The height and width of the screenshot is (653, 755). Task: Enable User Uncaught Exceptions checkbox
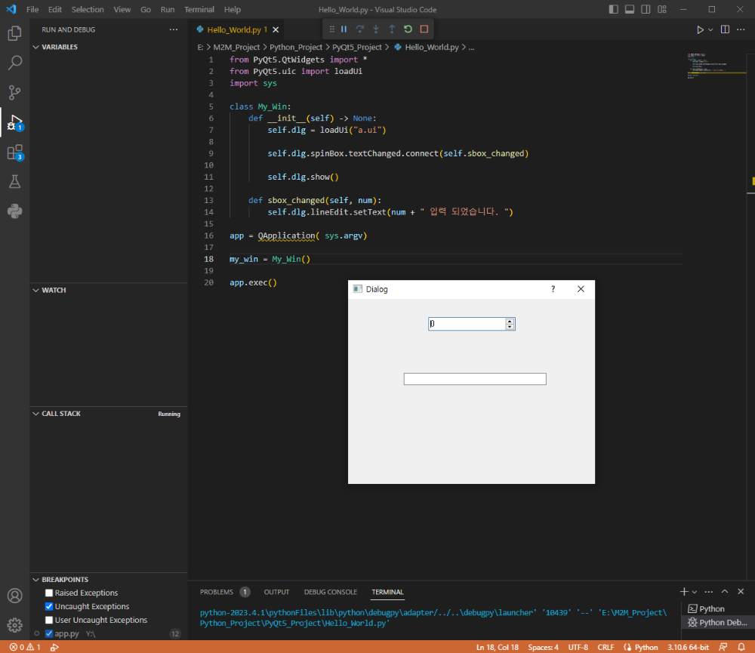click(48, 620)
